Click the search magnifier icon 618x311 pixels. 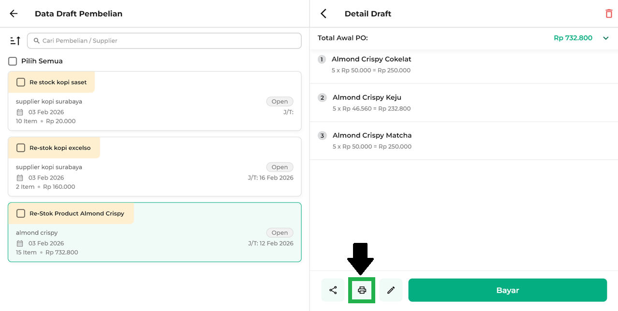(x=37, y=41)
